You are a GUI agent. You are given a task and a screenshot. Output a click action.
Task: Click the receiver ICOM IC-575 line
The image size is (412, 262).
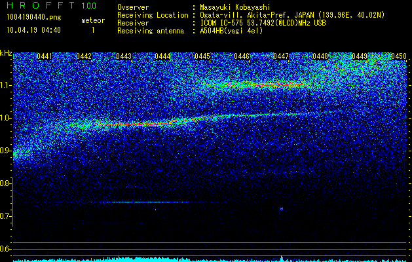[x=263, y=23]
